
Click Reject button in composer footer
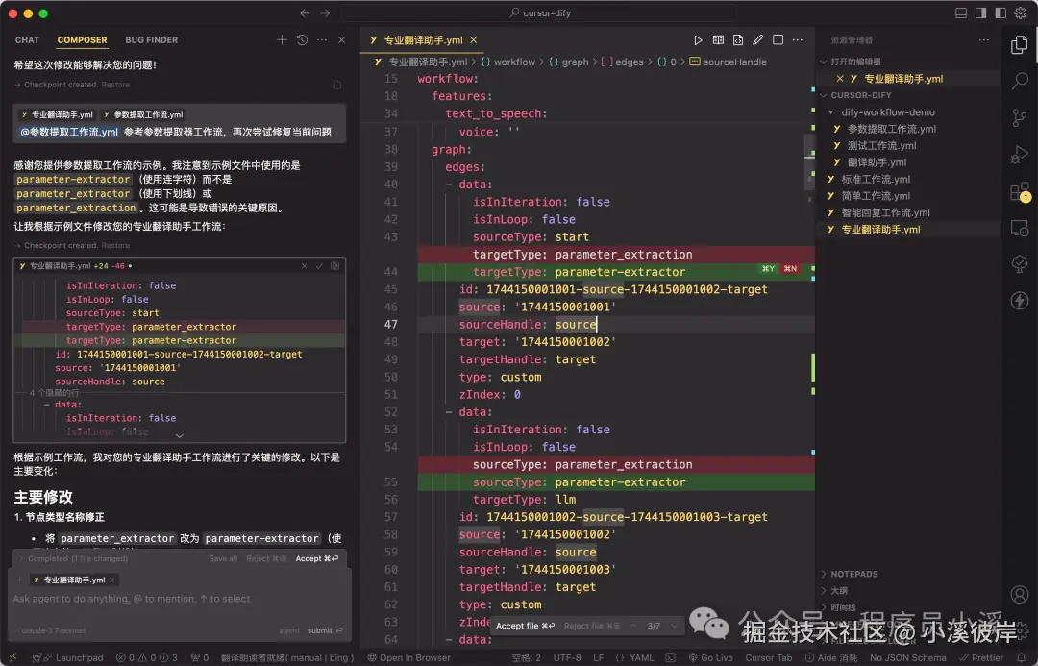266,558
